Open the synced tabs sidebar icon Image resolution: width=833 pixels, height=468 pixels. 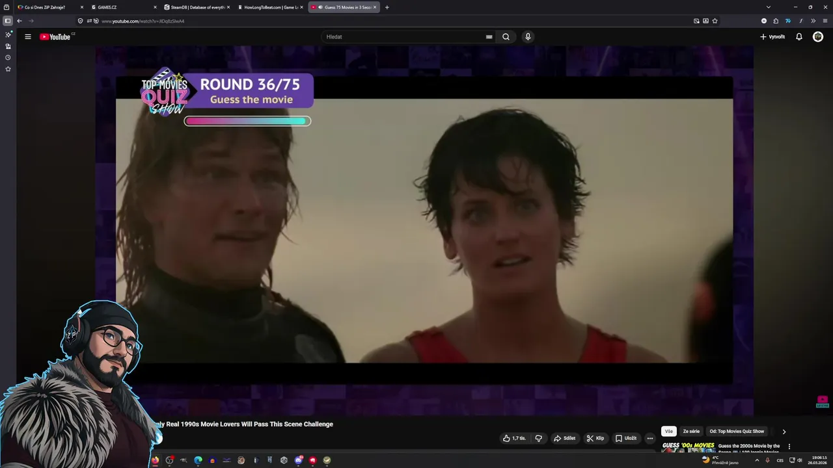pos(8,46)
